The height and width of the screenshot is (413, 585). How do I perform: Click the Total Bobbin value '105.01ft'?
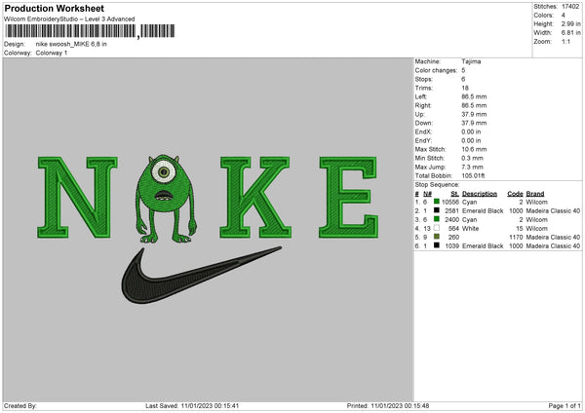[473, 175]
